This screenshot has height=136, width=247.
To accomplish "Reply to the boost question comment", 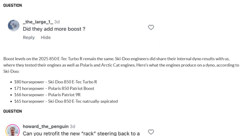I will 29,38.
